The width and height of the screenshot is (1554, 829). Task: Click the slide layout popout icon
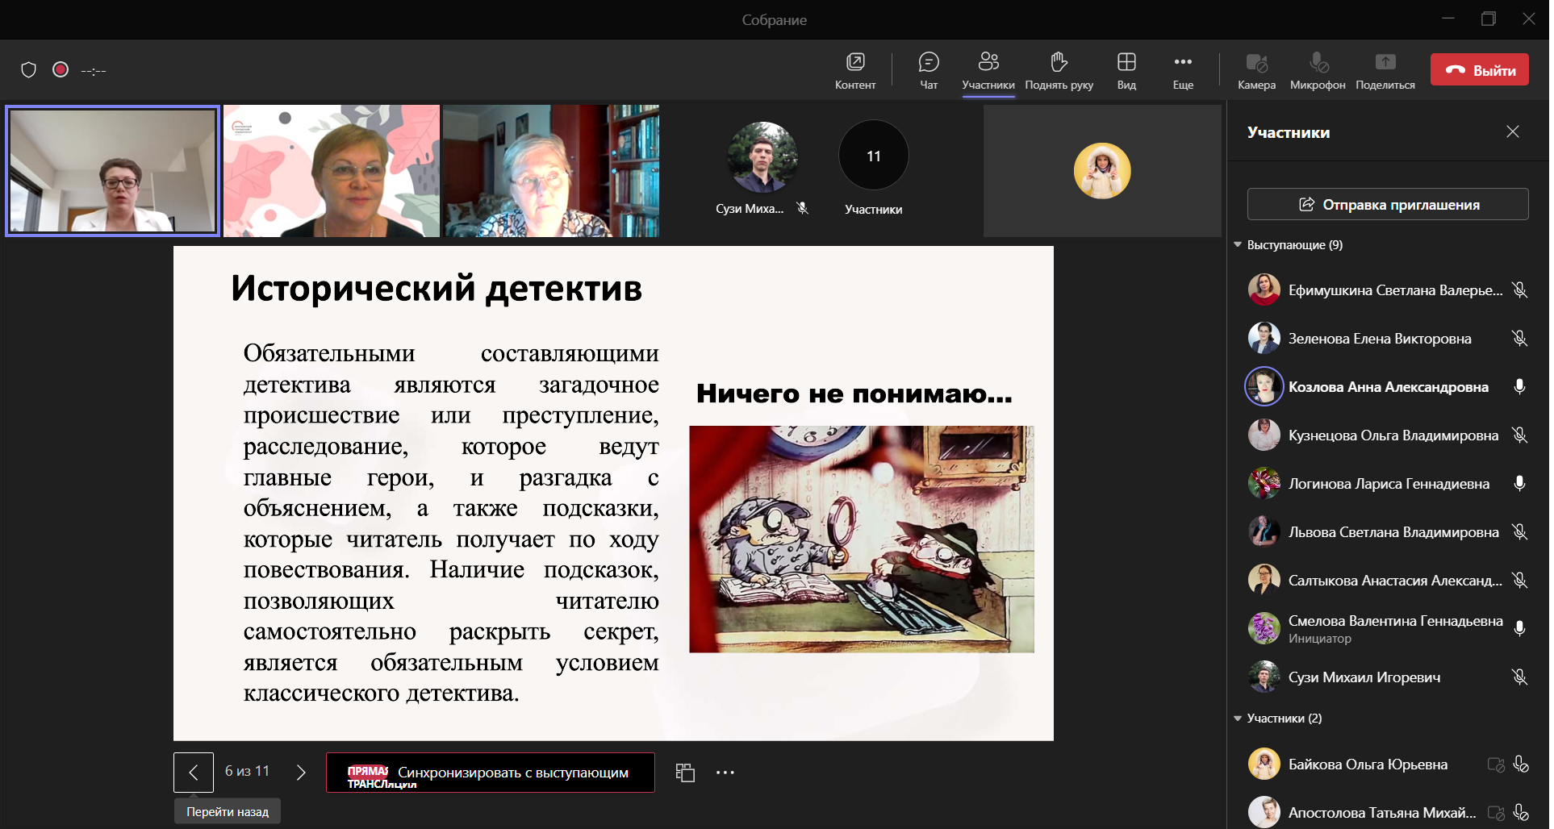tap(685, 773)
